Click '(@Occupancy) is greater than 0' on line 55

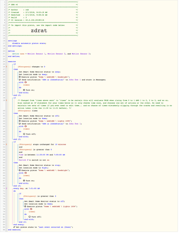coord(36,149)
